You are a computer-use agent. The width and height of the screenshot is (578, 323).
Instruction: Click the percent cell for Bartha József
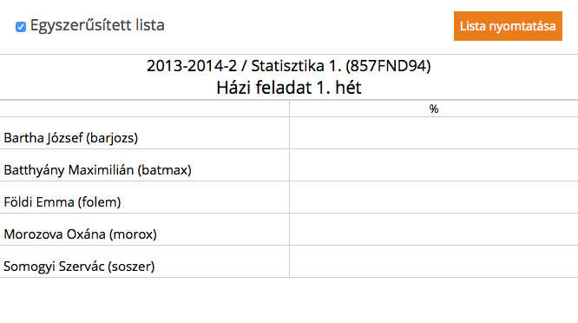click(x=434, y=133)
